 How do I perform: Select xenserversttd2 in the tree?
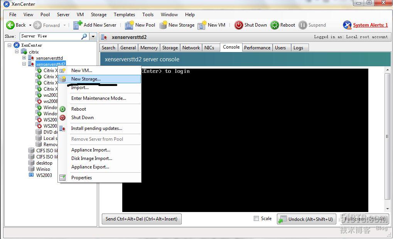pos(51,64)
